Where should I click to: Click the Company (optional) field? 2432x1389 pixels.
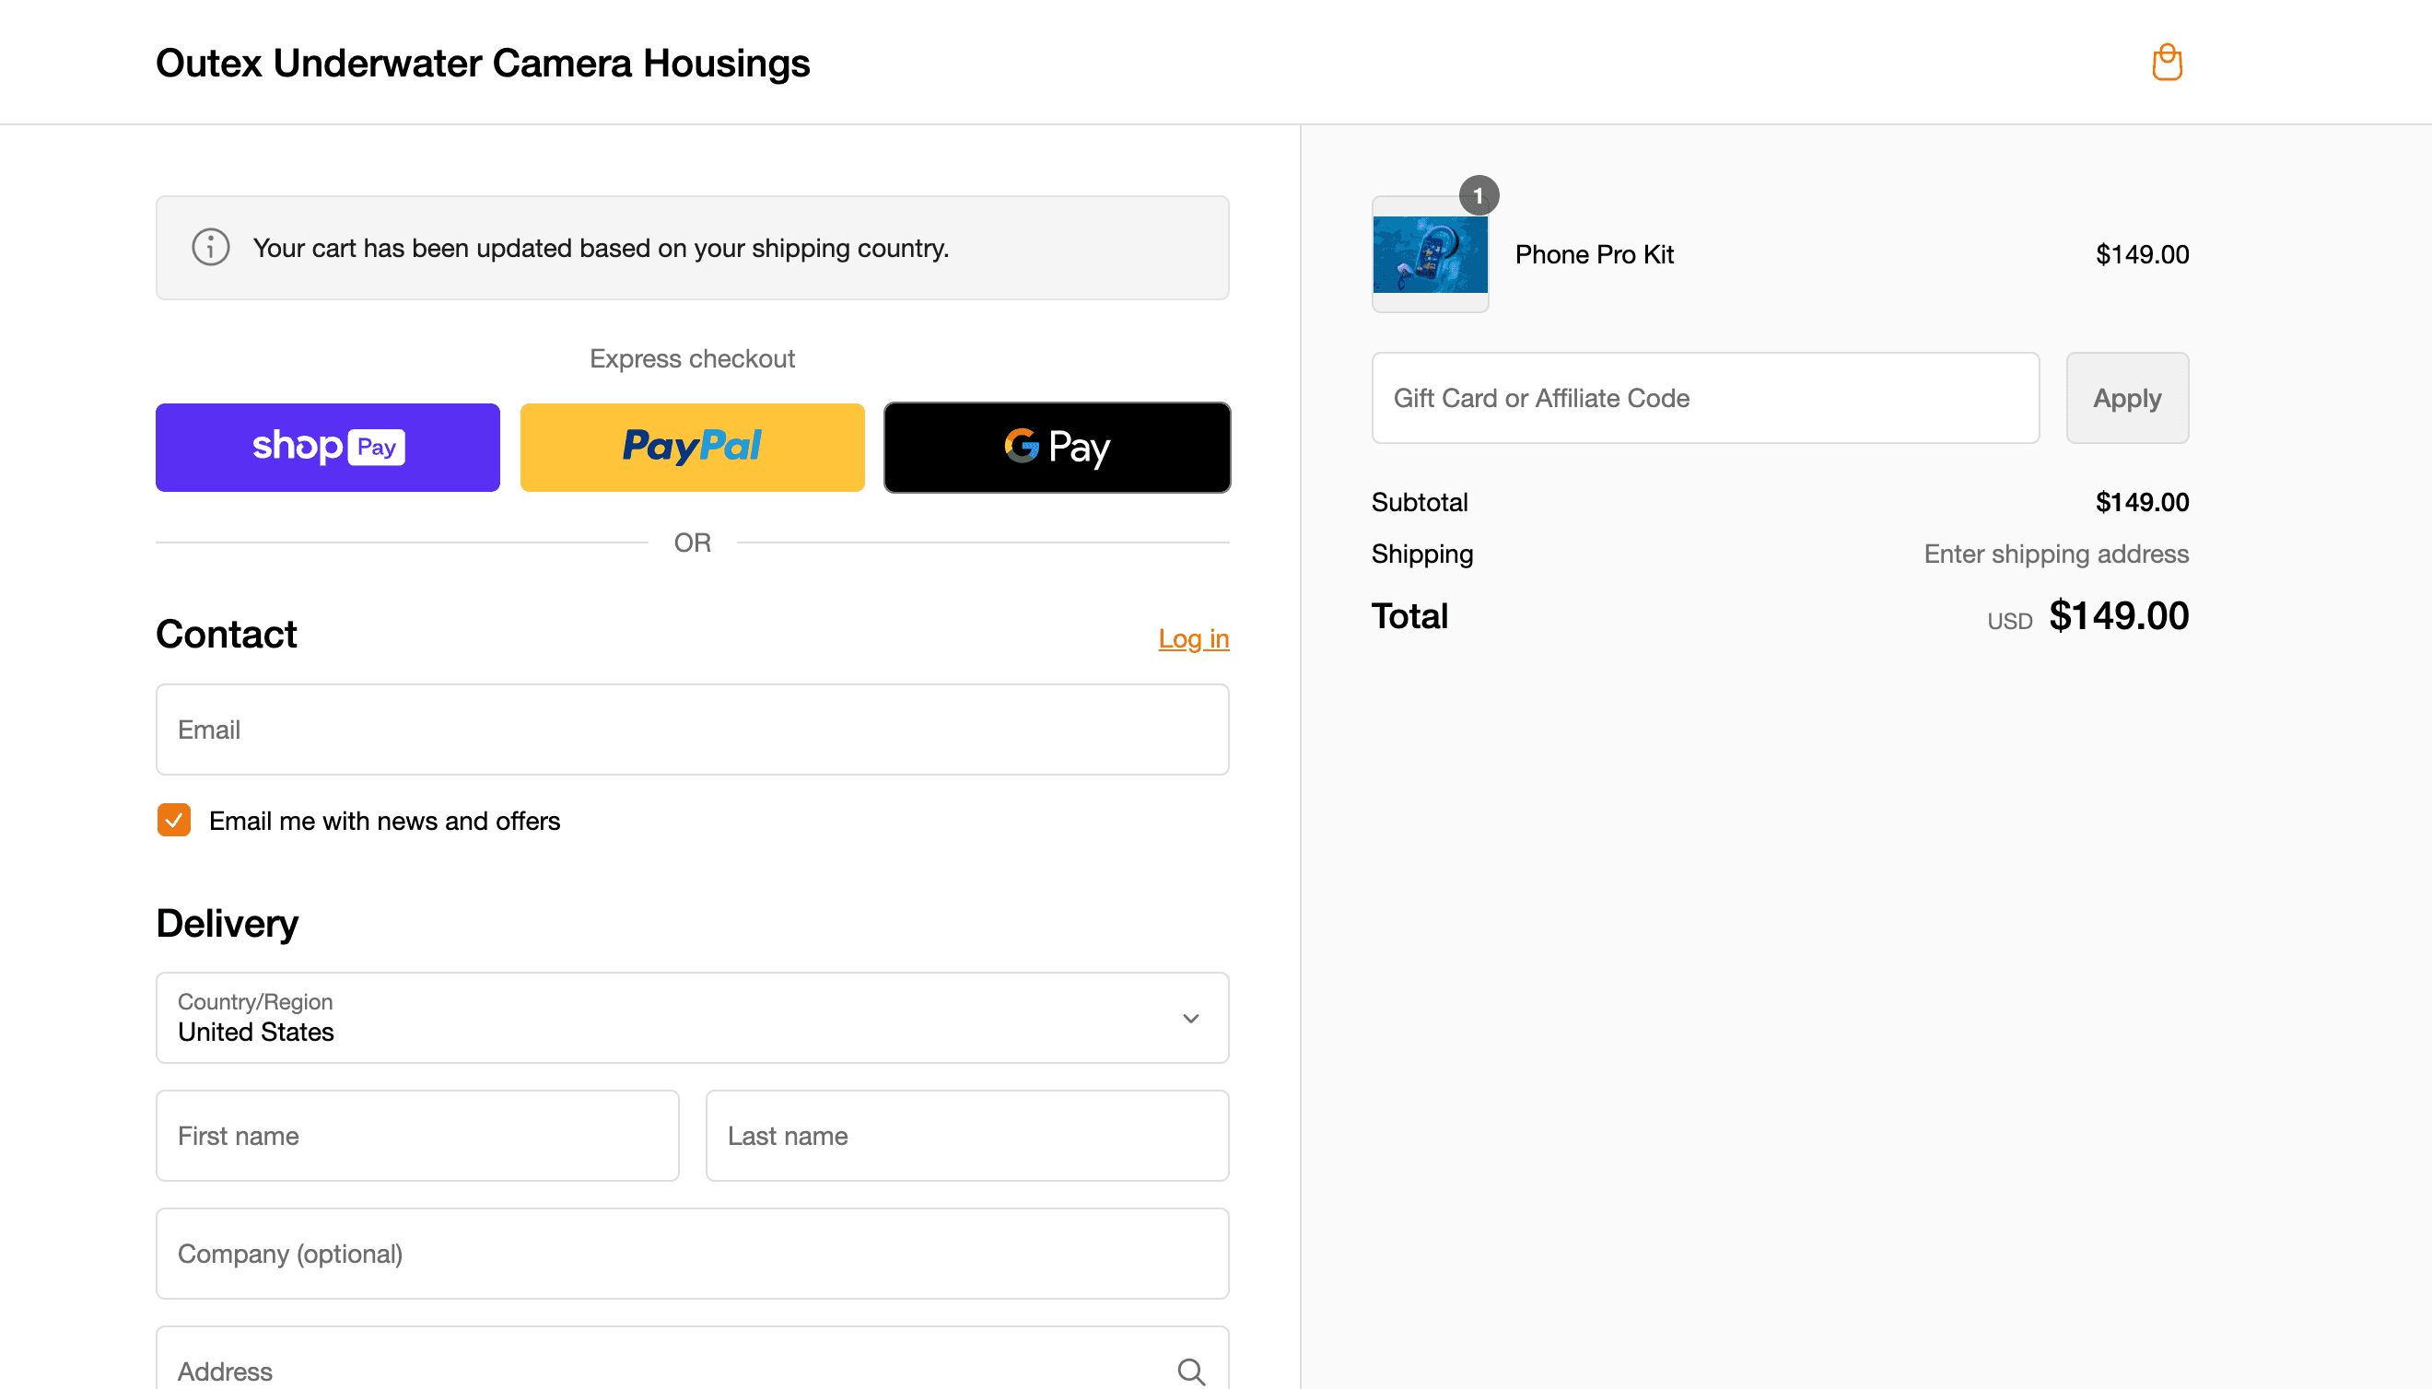tap(692, 1254)
